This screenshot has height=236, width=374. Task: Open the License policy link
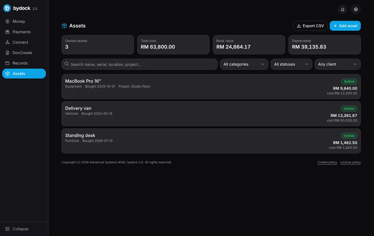tap(351, 162)
